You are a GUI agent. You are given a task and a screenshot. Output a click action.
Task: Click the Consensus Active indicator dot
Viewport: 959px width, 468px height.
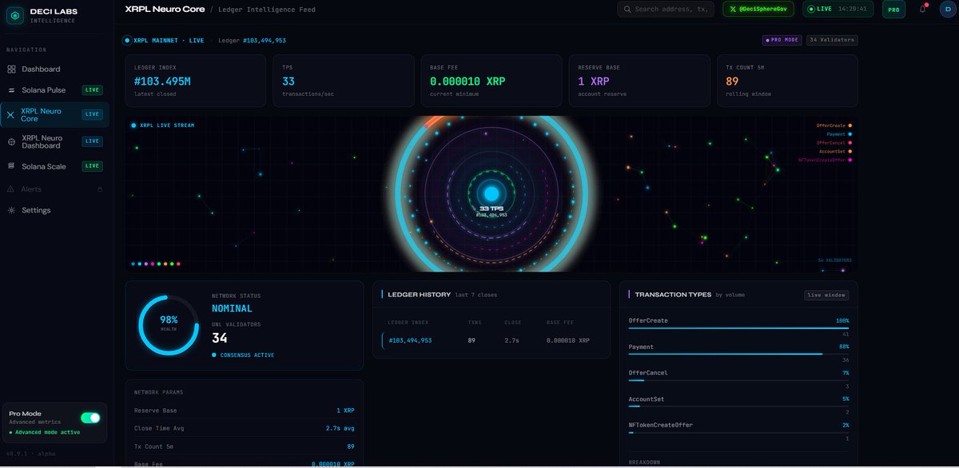coord(214,355)
